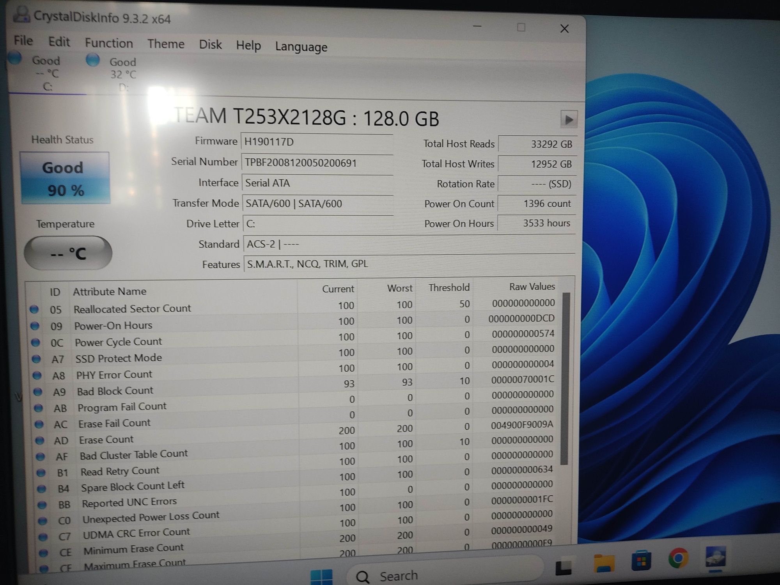Open Google Chrome from the taskbar
This screenshot has height=585, width=780.
click(x=678, y=558)
